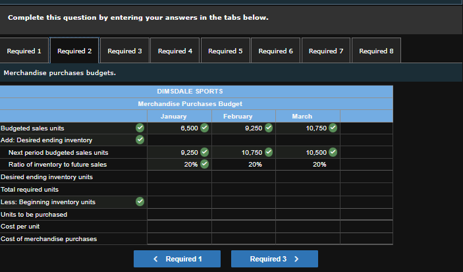The image size is (463, 272).
Task: Click the check mark next to February 9,250
Action: pos(269,128)
